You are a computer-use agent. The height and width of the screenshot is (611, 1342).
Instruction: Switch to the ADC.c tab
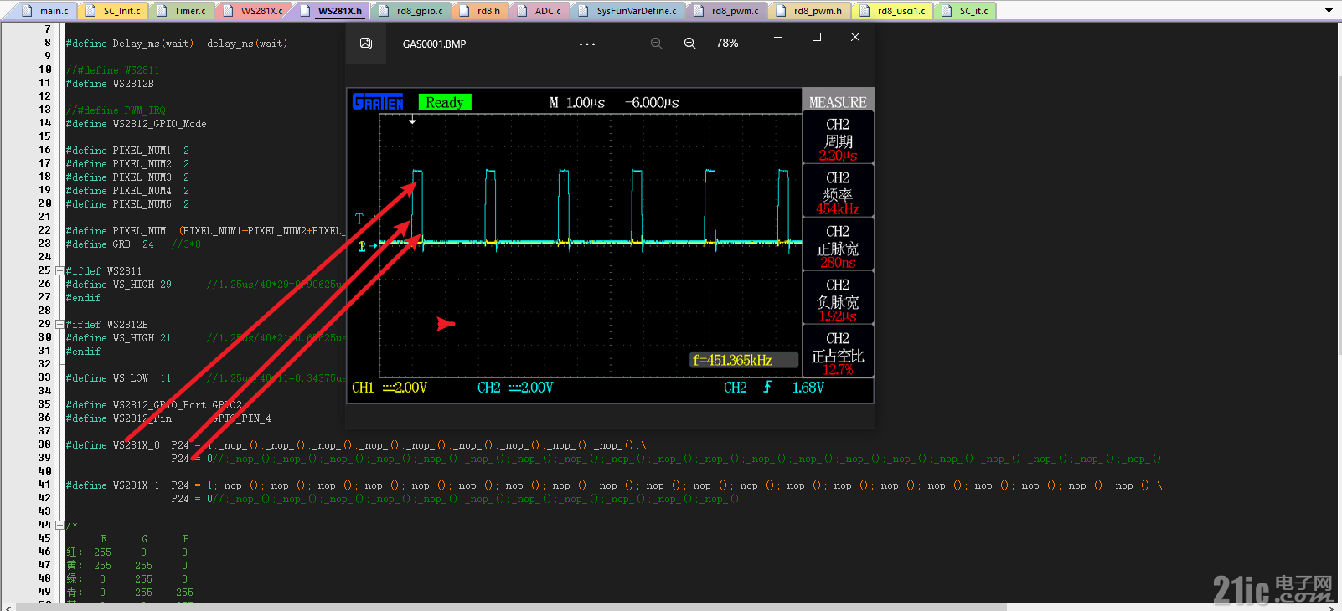tap(540, 11)
